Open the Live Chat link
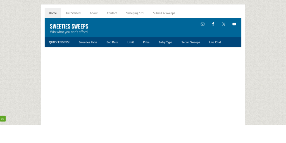Viewport: 286px width, 143px height. [x=215, y=42]
